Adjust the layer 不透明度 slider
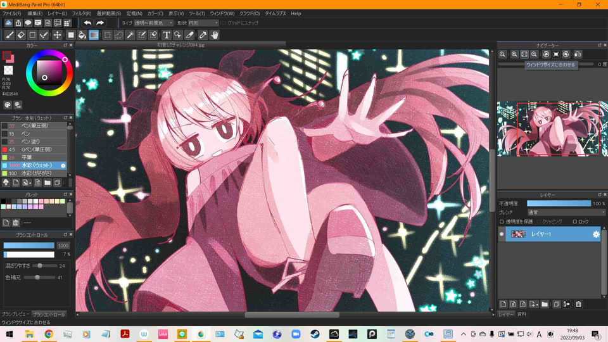 point(559,203)
